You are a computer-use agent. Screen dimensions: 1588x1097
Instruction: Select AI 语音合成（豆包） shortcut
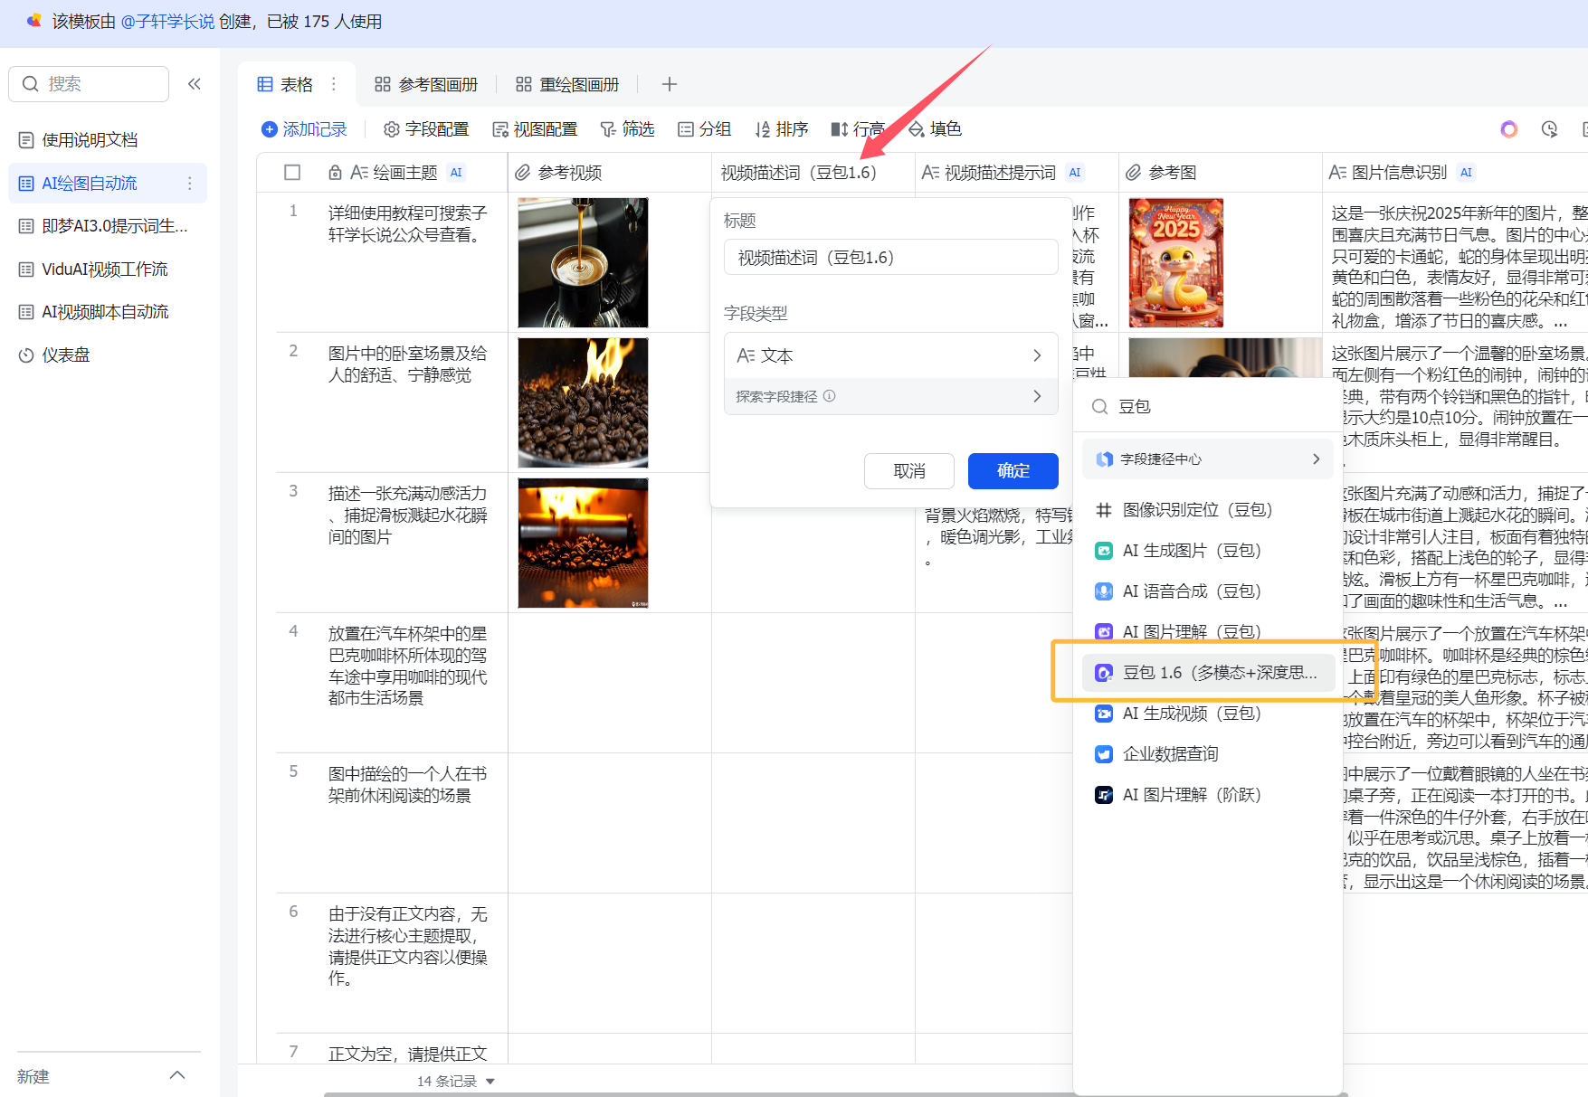1208,591
